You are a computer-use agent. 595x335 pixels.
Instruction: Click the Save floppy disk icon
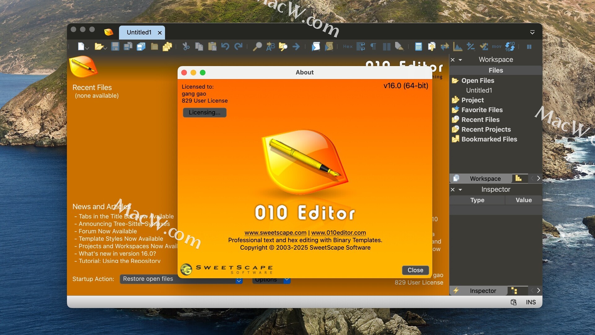click(115, 47)
